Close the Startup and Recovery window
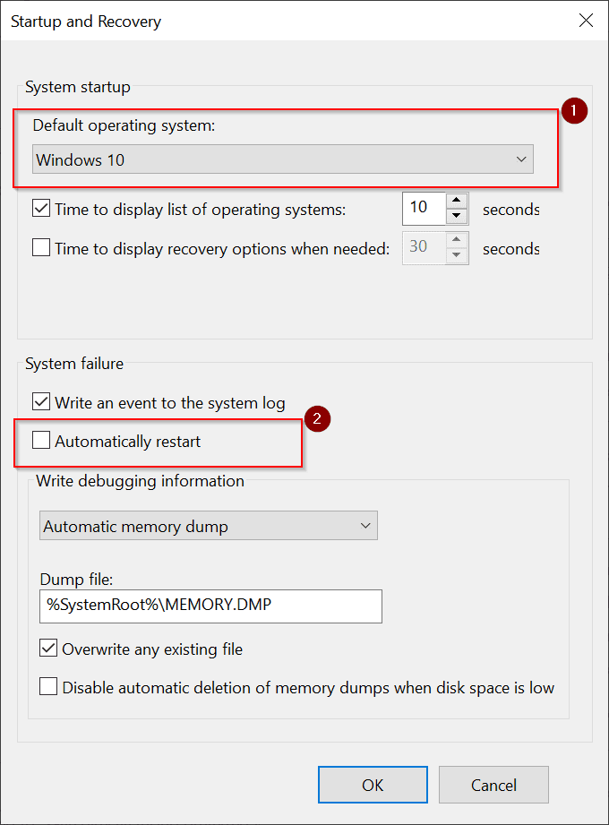 tap(587, 20)
